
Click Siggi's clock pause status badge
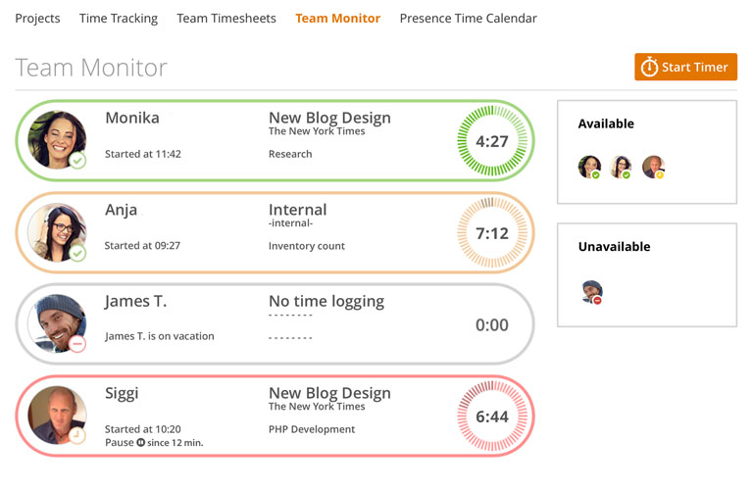click(x=77, y=435)
